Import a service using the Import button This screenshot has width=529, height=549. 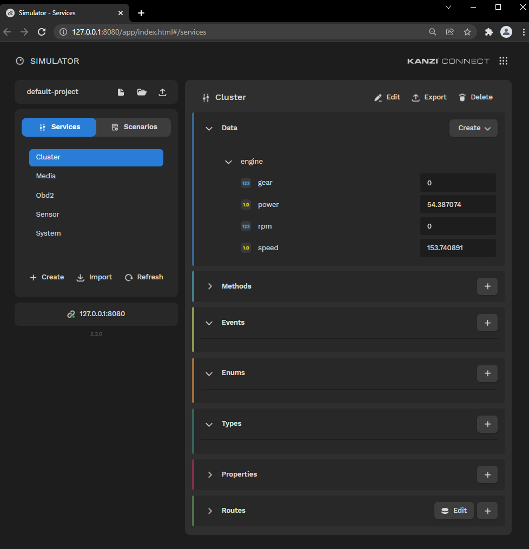coord(94,277)
